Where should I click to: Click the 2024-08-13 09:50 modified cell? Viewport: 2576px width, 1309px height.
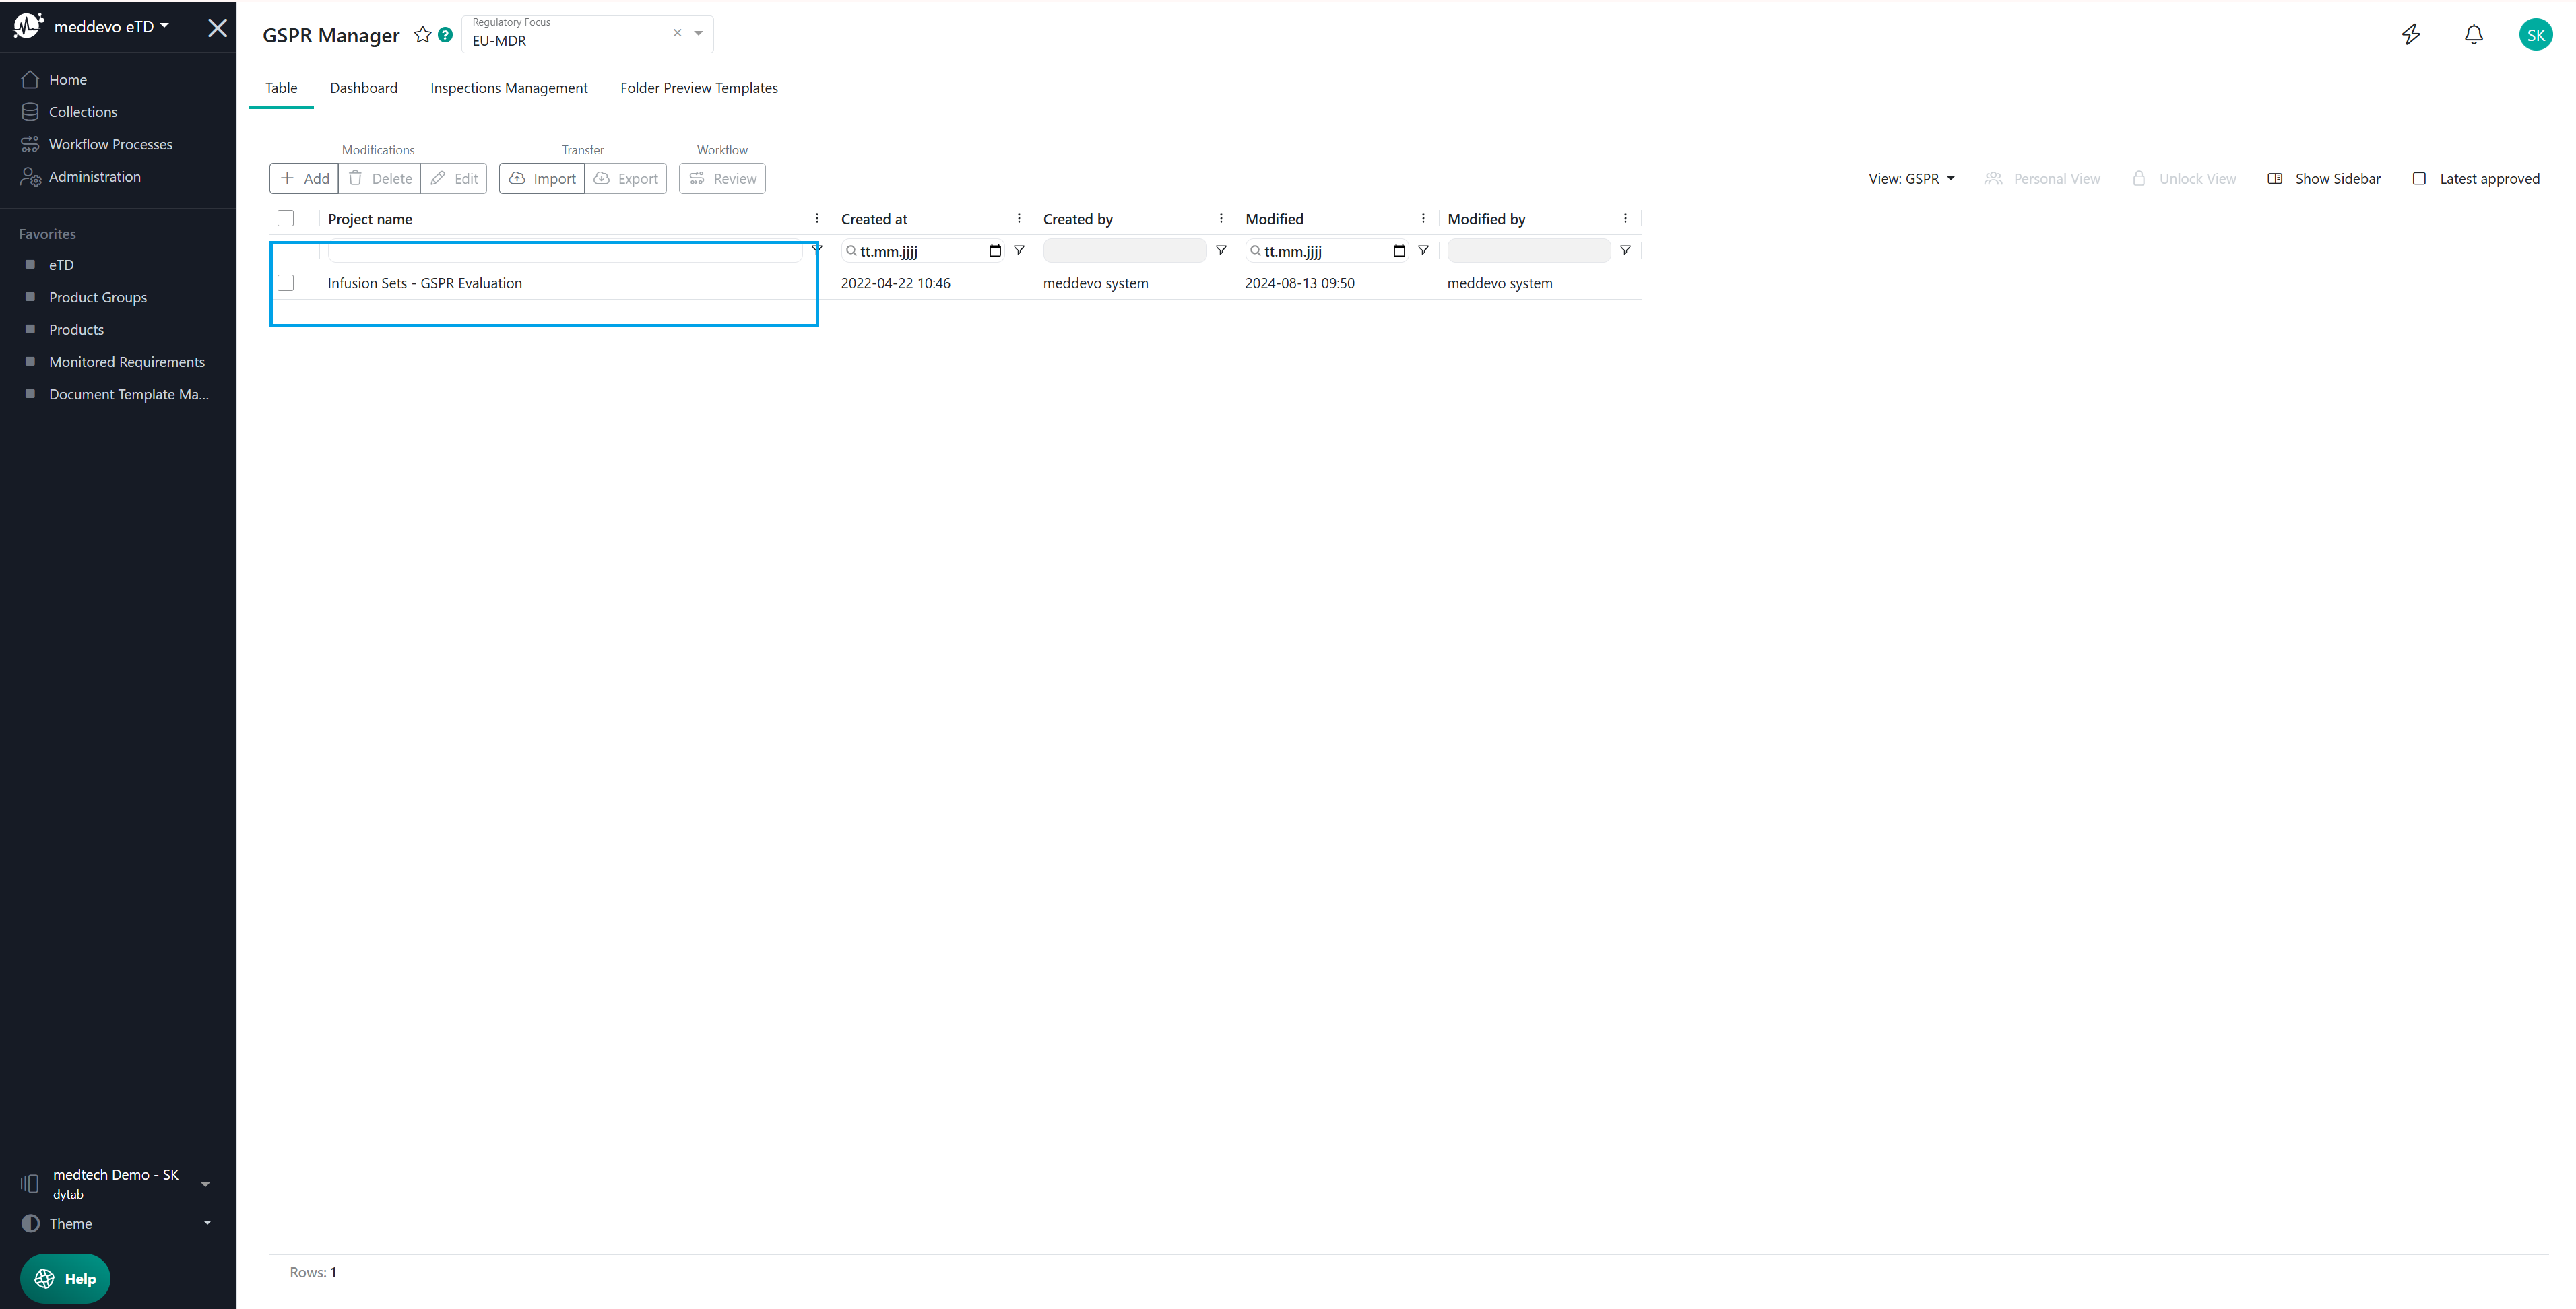pyautogui.click(x=1300, y=283)
